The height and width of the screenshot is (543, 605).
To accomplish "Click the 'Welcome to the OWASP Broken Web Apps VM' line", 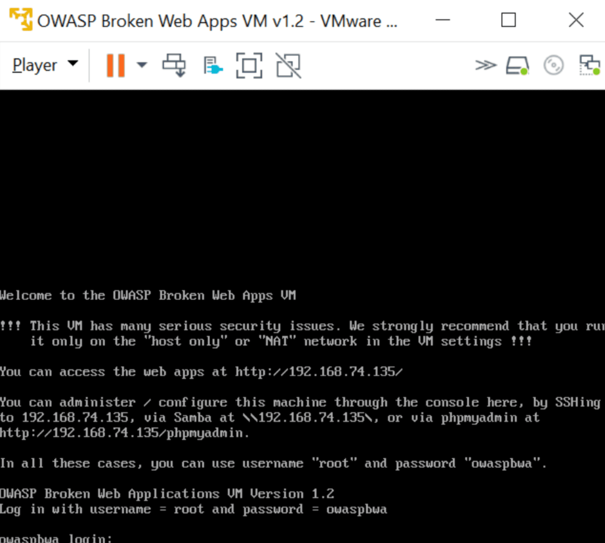I will [x=148, y=295].
